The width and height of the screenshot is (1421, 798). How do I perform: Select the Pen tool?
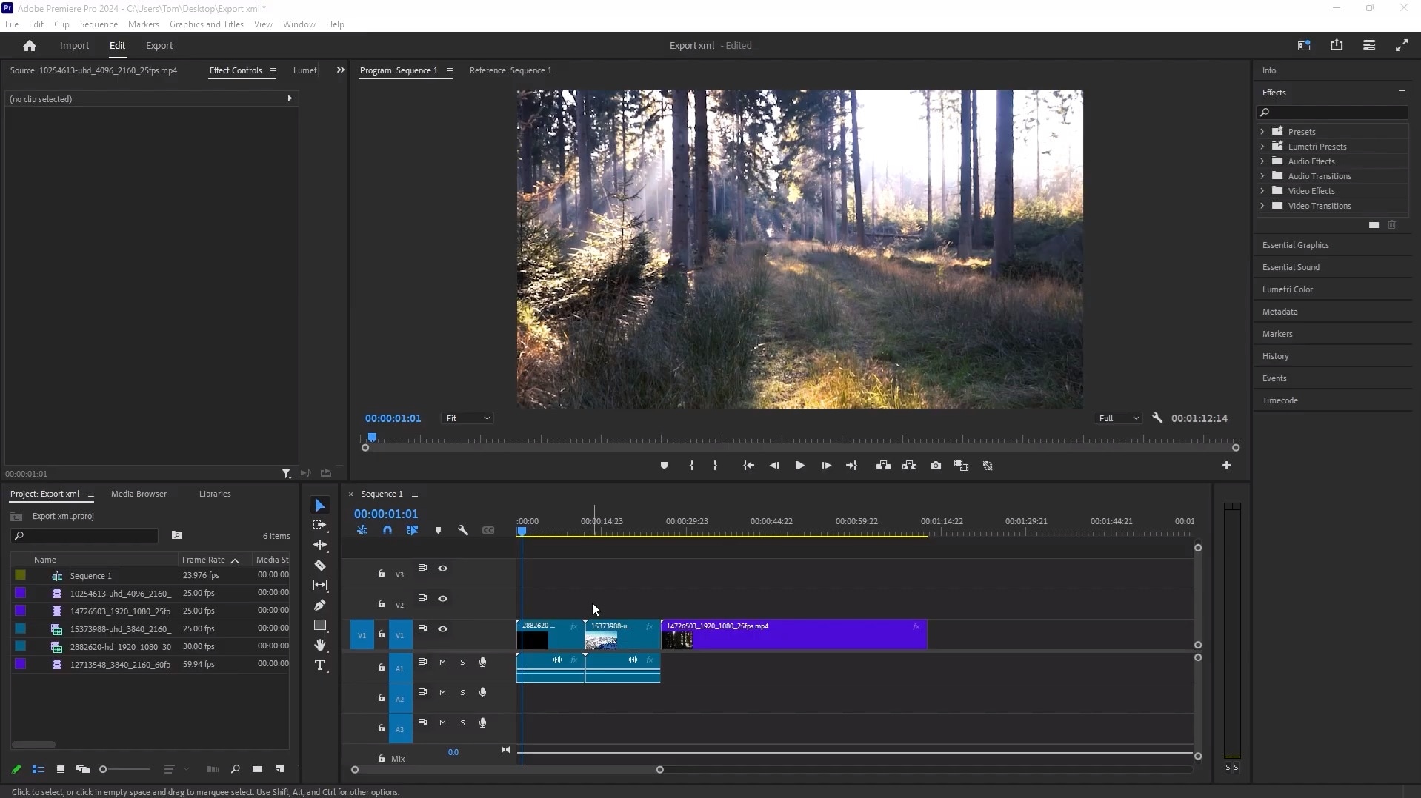320,605
